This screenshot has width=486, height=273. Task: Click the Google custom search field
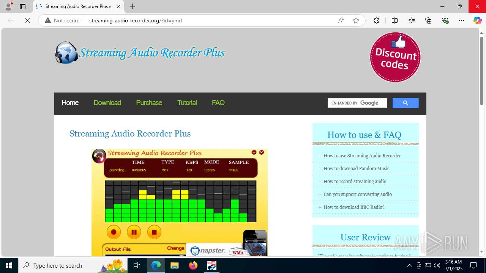[x=357, y=103]
